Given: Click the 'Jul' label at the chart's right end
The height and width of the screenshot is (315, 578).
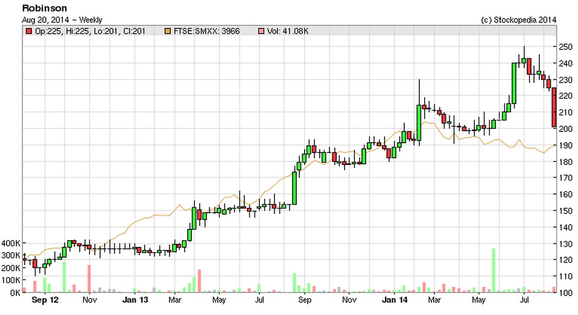Looking at the screenshot, I should coord(524,300).
